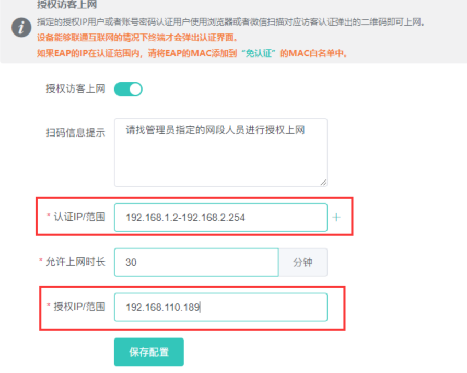Click the 分钟 unit box
This screenshot has width=467, height=373.
point(302,262)
